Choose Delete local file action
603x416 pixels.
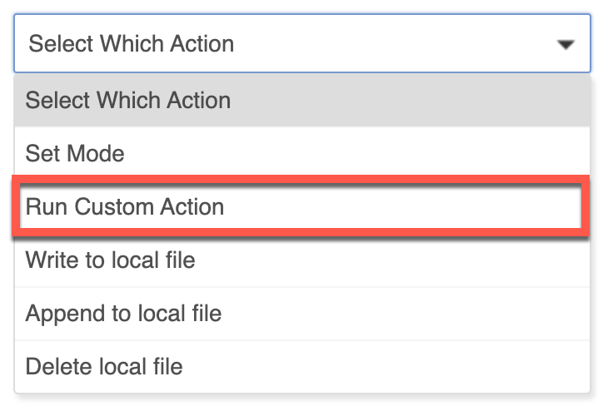coord(301,366)
